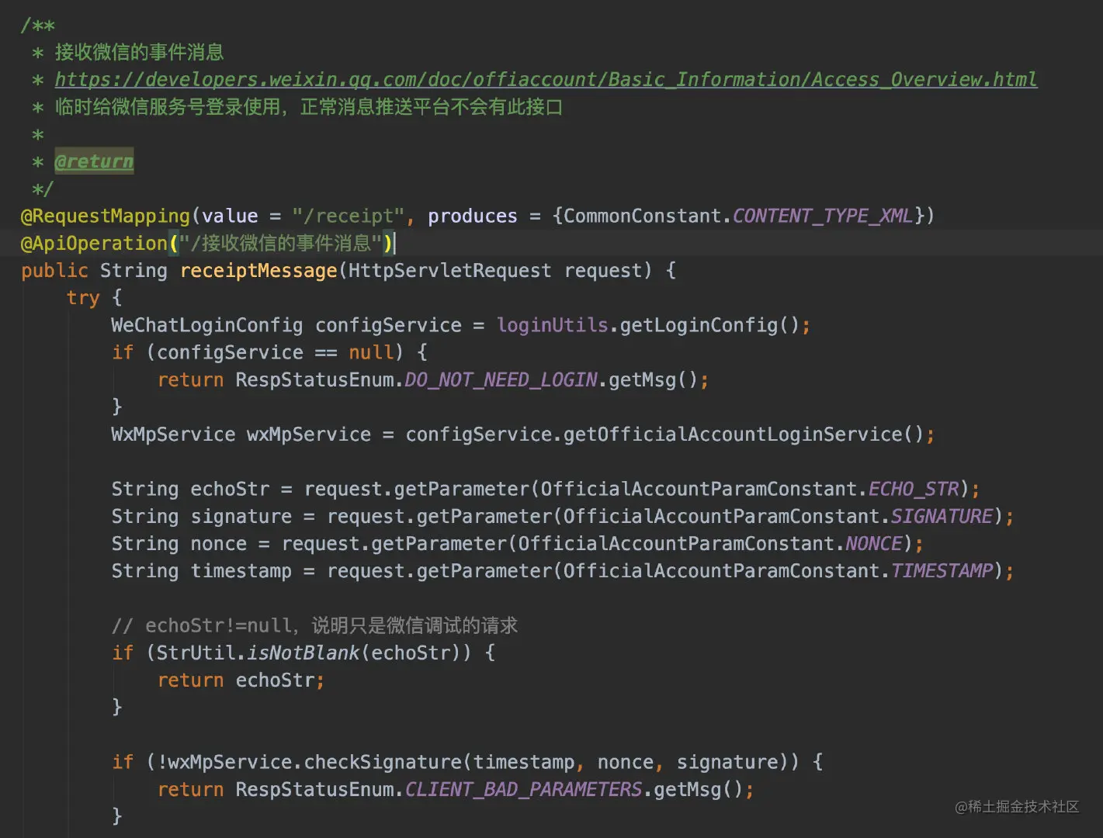Image resolution: width=1103 pixels, height=838 pixels.
Task: Open the developers.weixin.qq.com documentation link
Action: tap(546, 79)
